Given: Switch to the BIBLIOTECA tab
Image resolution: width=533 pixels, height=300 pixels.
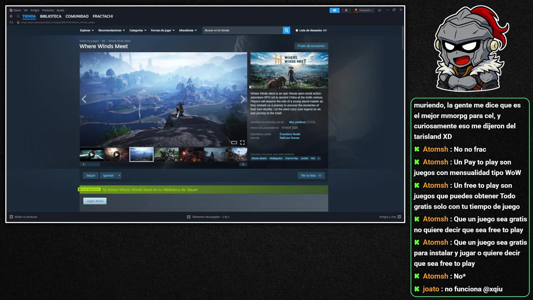Looking at the screenshot, I should [x=51, y=16].
